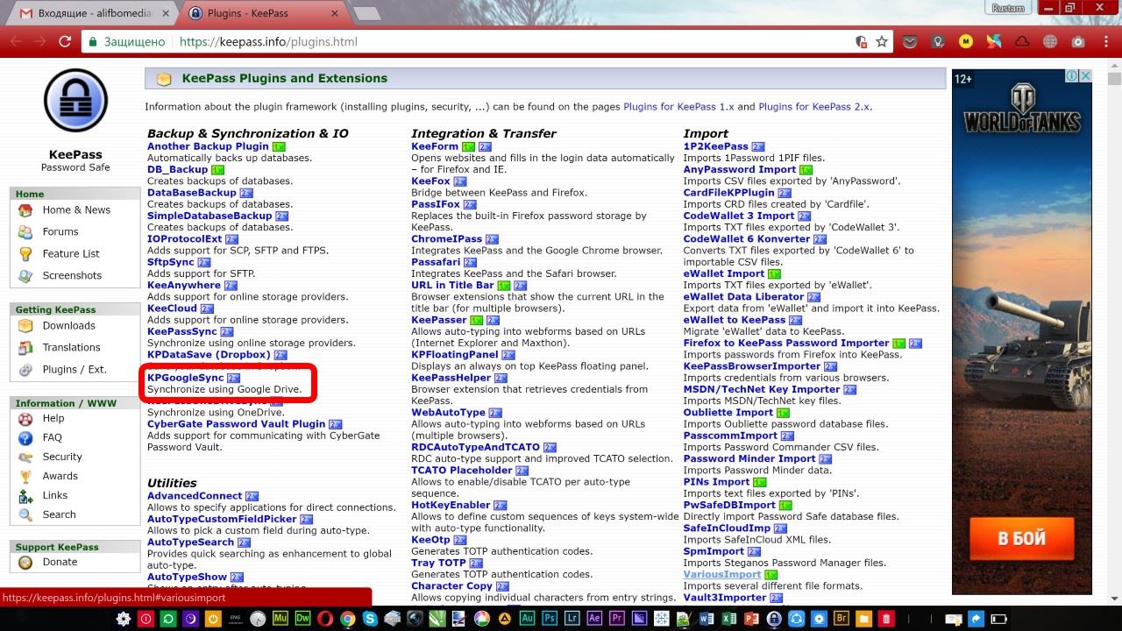Open the Tray TOTP plugin link
The height and width of the screenshot is (631, 1122).
pos(438,563)
